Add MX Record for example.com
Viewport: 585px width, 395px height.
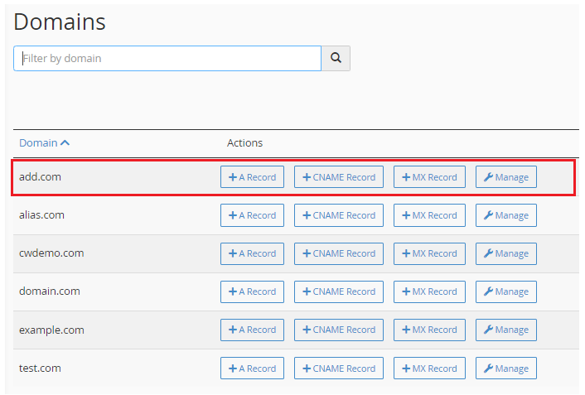(429, 330)
